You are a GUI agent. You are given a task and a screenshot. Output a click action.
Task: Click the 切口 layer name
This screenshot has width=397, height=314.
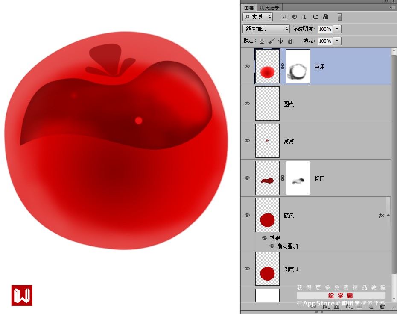coord(319,178)
